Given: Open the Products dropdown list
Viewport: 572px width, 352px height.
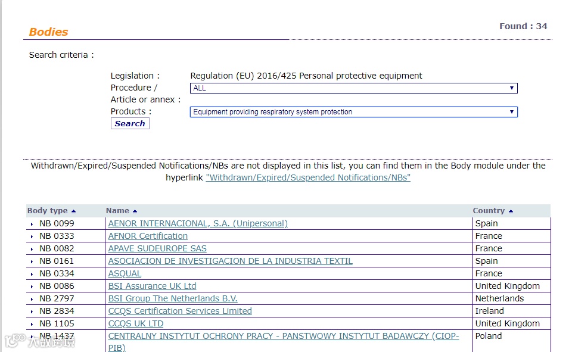Looking at the screenshot, I should tap(353, 112).
